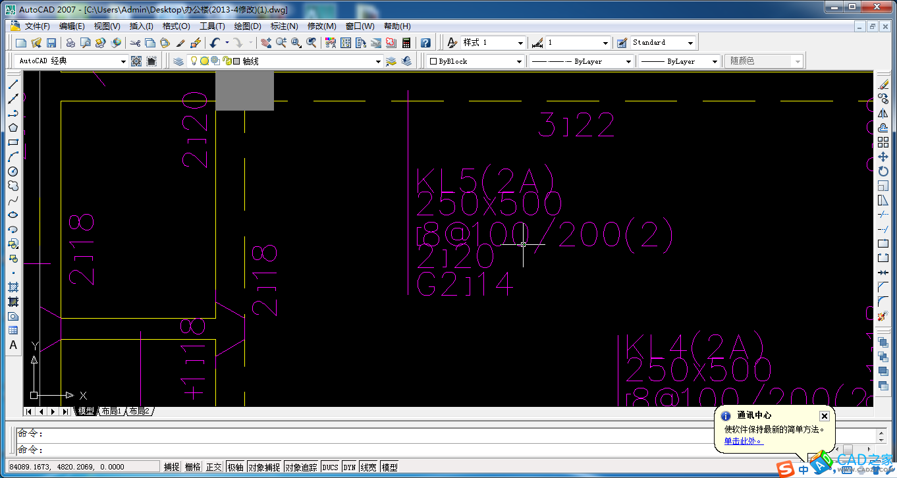Screen dimensions: 897x478
Task: Click the Match Properties brush icon
Action: point(180,43)
